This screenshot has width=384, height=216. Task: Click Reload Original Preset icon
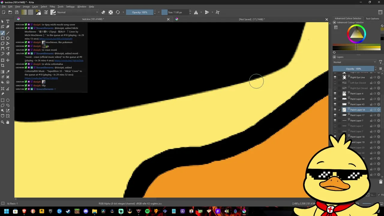[118, 12]
